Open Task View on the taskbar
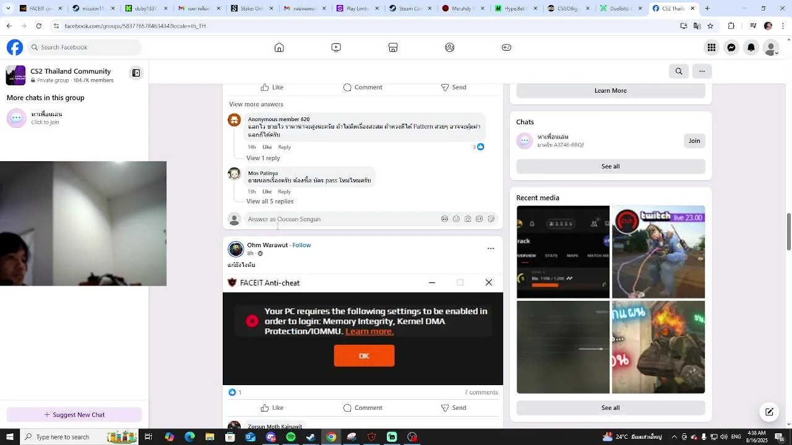The height and width of the screenshot is (445, 792). pos(148,437)
